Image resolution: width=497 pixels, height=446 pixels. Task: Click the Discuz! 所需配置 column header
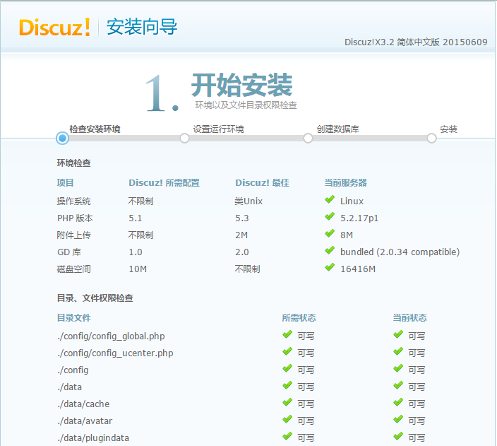164,183
